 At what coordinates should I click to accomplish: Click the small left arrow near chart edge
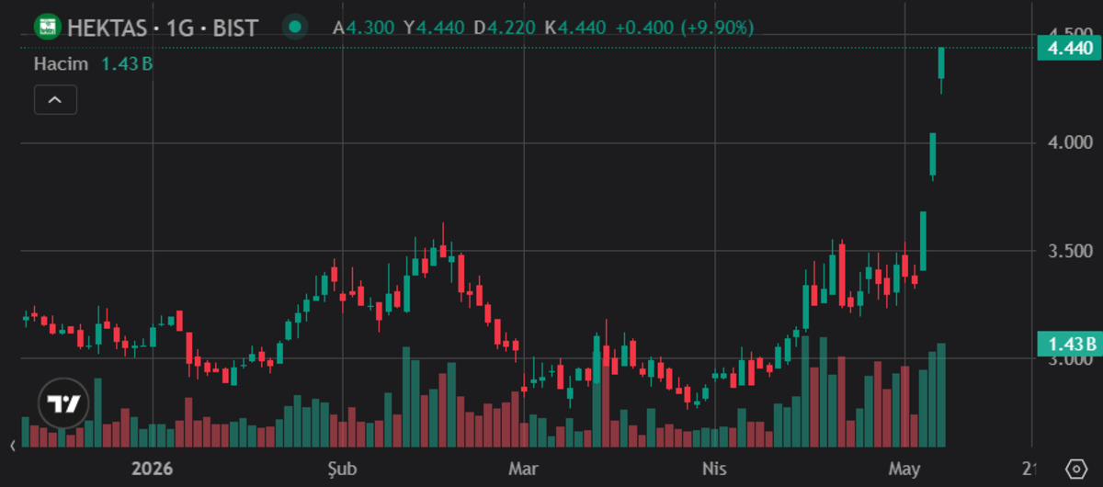(x=14, y=446)
